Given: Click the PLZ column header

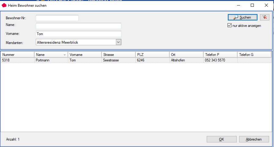Looking at the screenshot, I should tap(152, 55).
